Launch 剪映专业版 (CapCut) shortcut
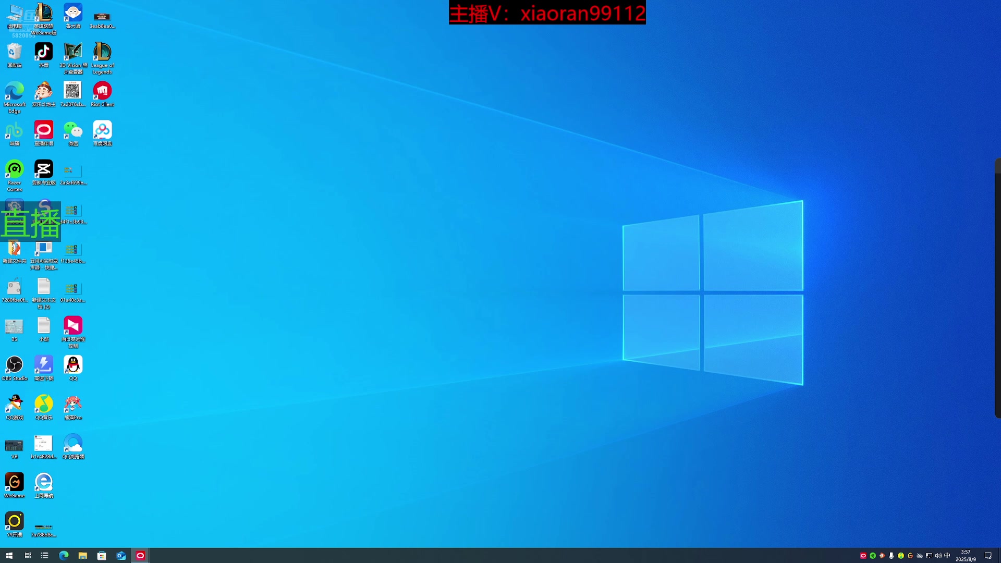 coord(44,173)
